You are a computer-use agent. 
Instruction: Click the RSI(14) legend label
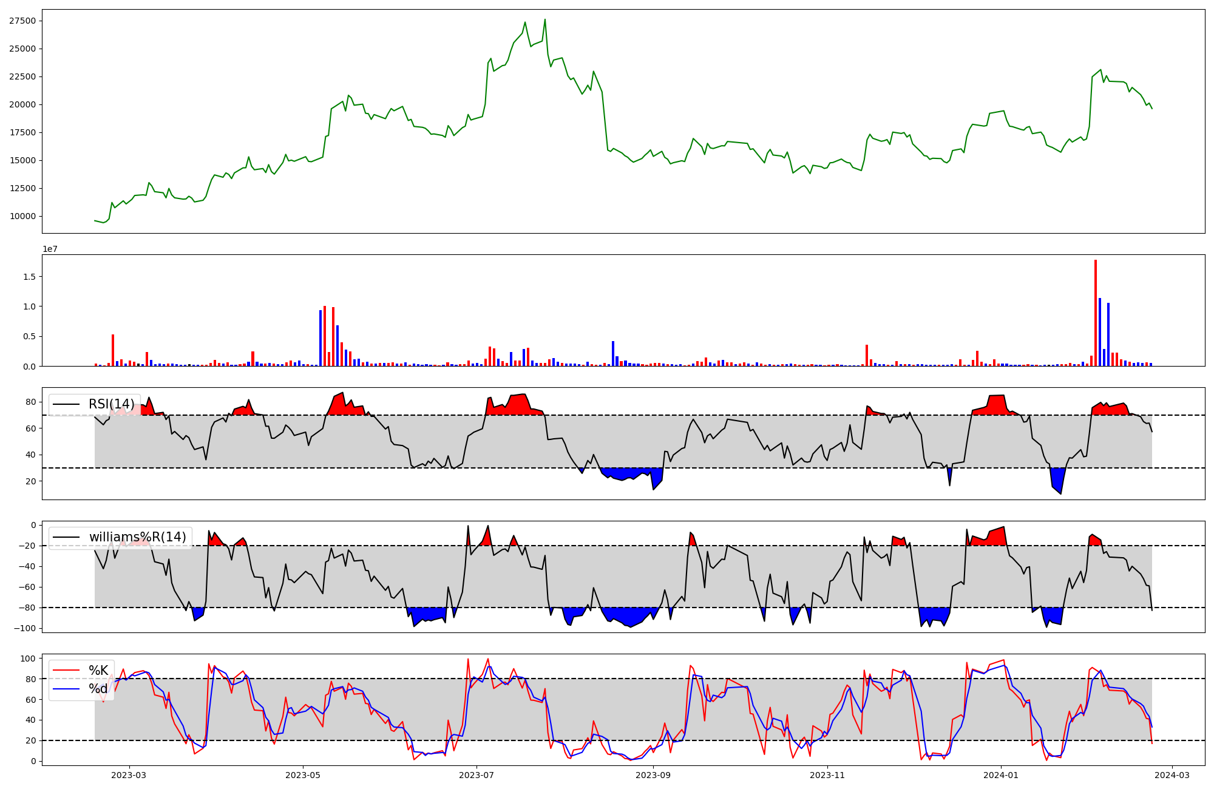pos(112,404)
